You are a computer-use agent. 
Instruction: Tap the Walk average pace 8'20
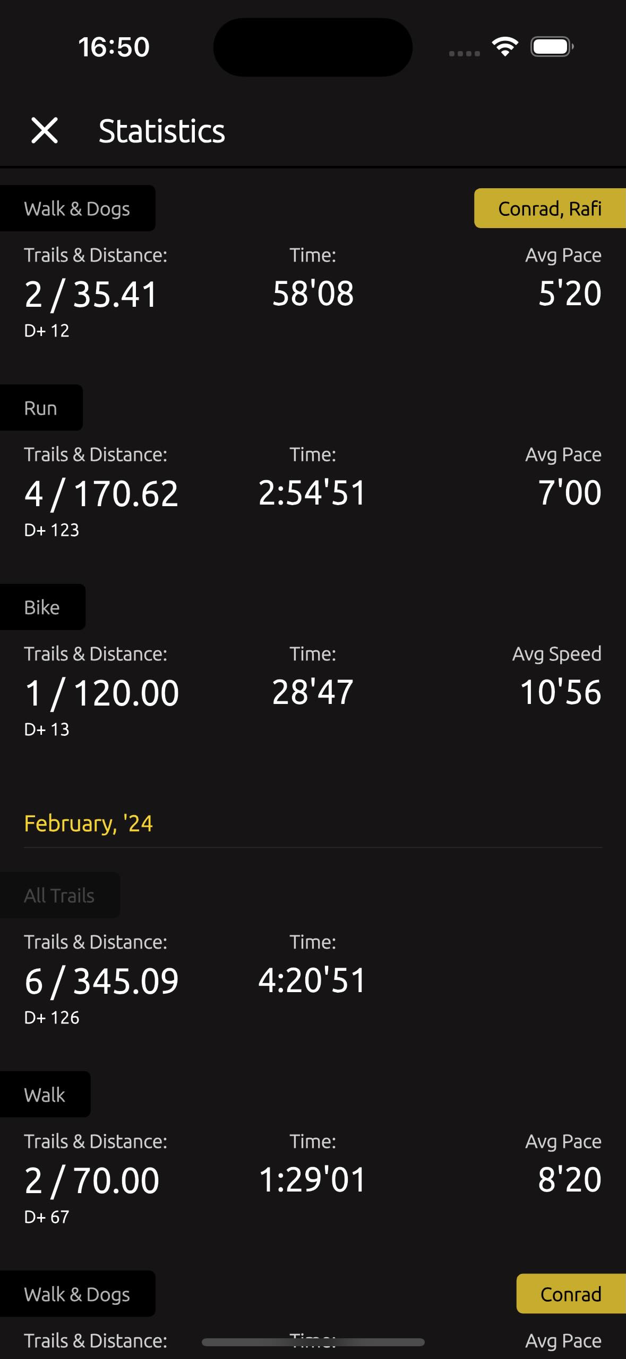[569, 1180]
